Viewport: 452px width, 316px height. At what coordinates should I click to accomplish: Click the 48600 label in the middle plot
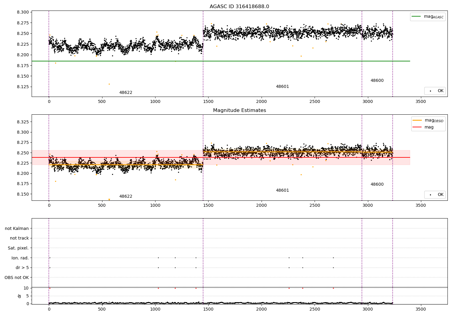[x=377, y=184]
